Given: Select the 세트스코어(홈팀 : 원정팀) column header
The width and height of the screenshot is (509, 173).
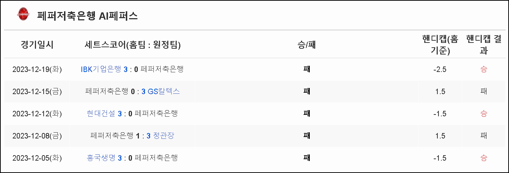Looking at the screenshot, I should pyautogui.click(x=132, y=45).
